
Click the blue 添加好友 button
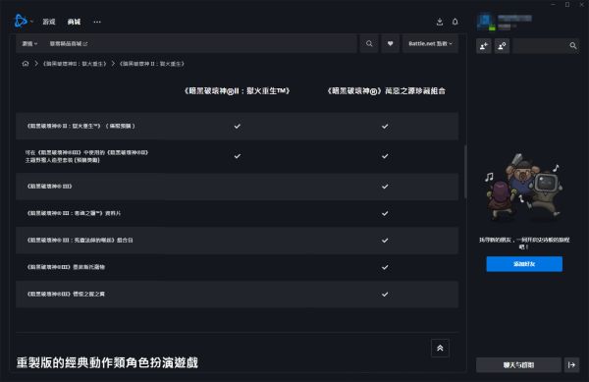pos(524,264)
